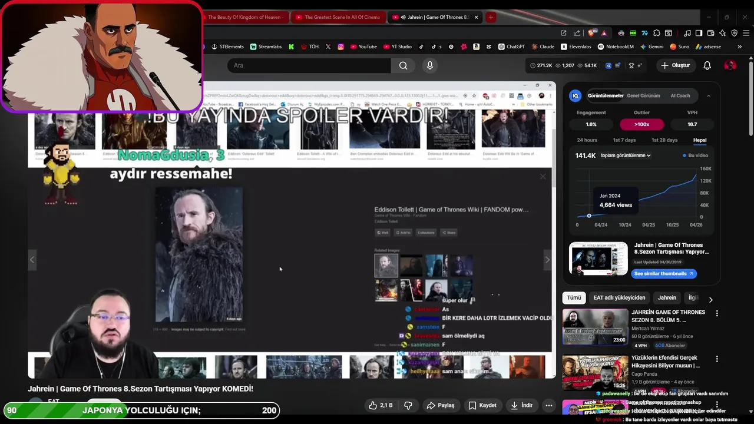The height and width of the screenshot is (424, 754).
Task: Open the music note media control icon
Action: pos(687,33)
